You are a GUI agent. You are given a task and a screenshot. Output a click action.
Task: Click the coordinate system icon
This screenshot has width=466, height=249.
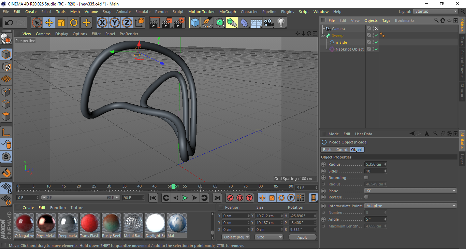(x=139, y=23)
